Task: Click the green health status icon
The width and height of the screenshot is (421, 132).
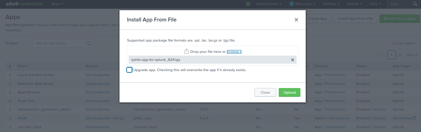Action: click(x=248, y=4)
